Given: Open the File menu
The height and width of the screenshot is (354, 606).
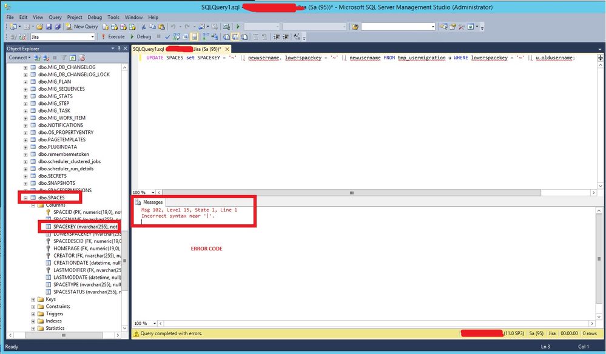Looking at the screenshot, I should tap(10, 17).
